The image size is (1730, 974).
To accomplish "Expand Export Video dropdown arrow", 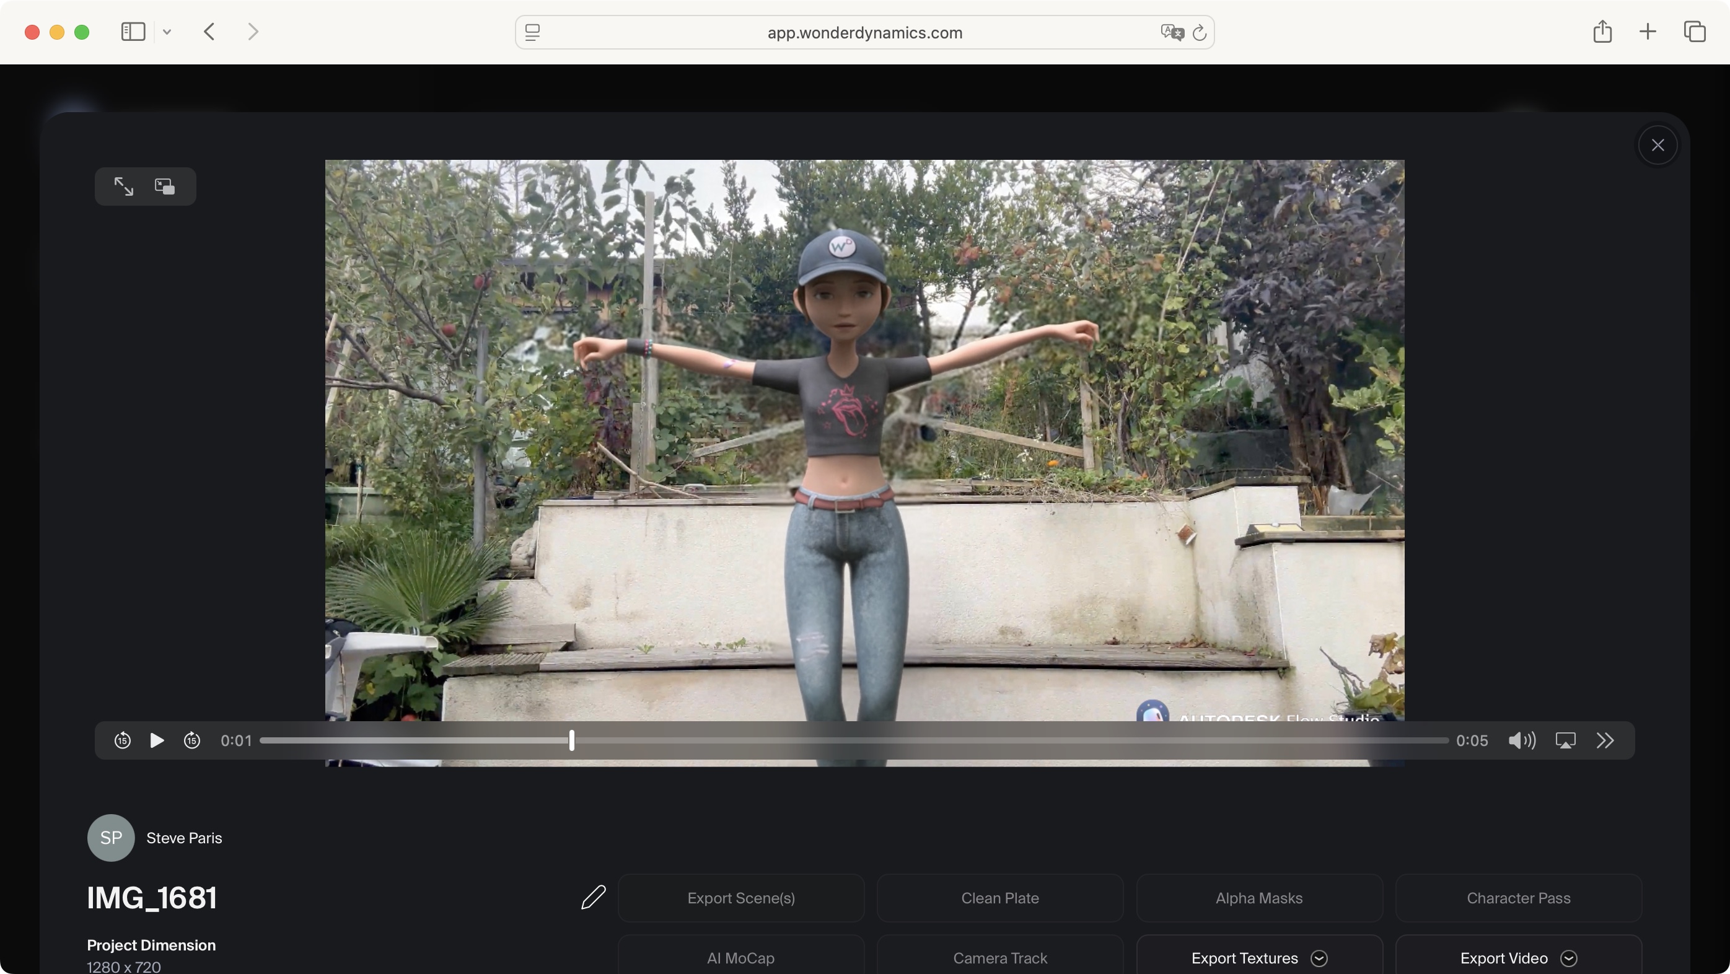I will pos(1569,958).
